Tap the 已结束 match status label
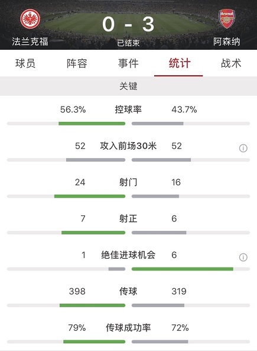 pos(128,43)
